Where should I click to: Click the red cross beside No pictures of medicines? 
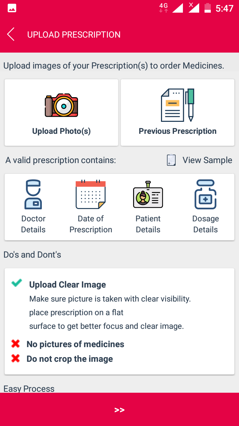pyautogui.click(x=16, y=344)
